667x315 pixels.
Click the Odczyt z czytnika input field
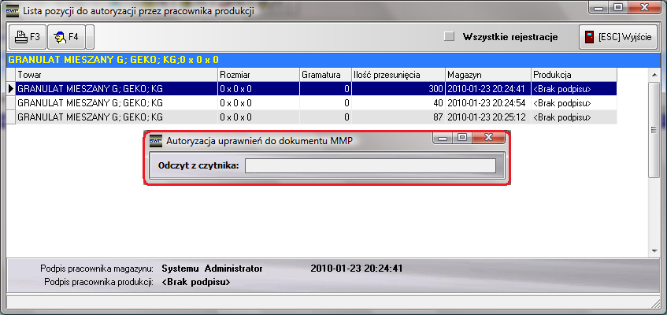pyautogui.click(x=369, y=165)
